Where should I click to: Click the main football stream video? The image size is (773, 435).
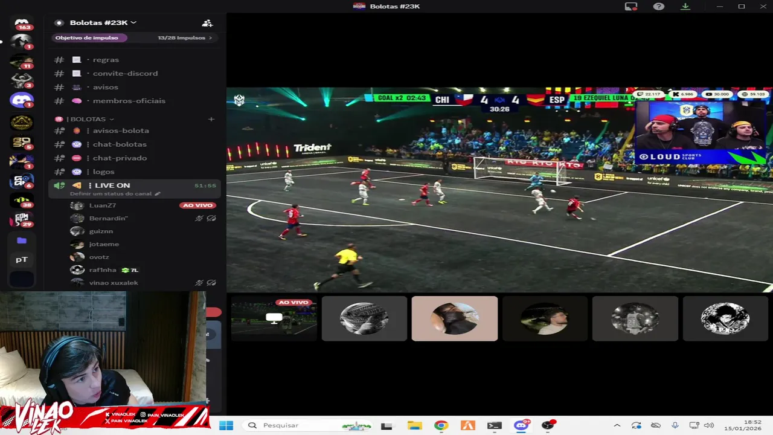499,190
